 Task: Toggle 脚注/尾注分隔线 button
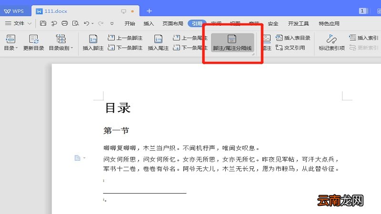click(232, 42)
